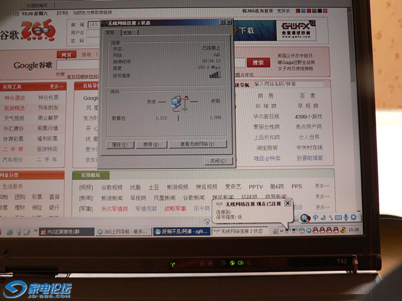Image resolution: width=402 pixels, height=301 pixels.
Task: Click the 禁用(D) button in the dialog
Action: (x=151, y=144)
